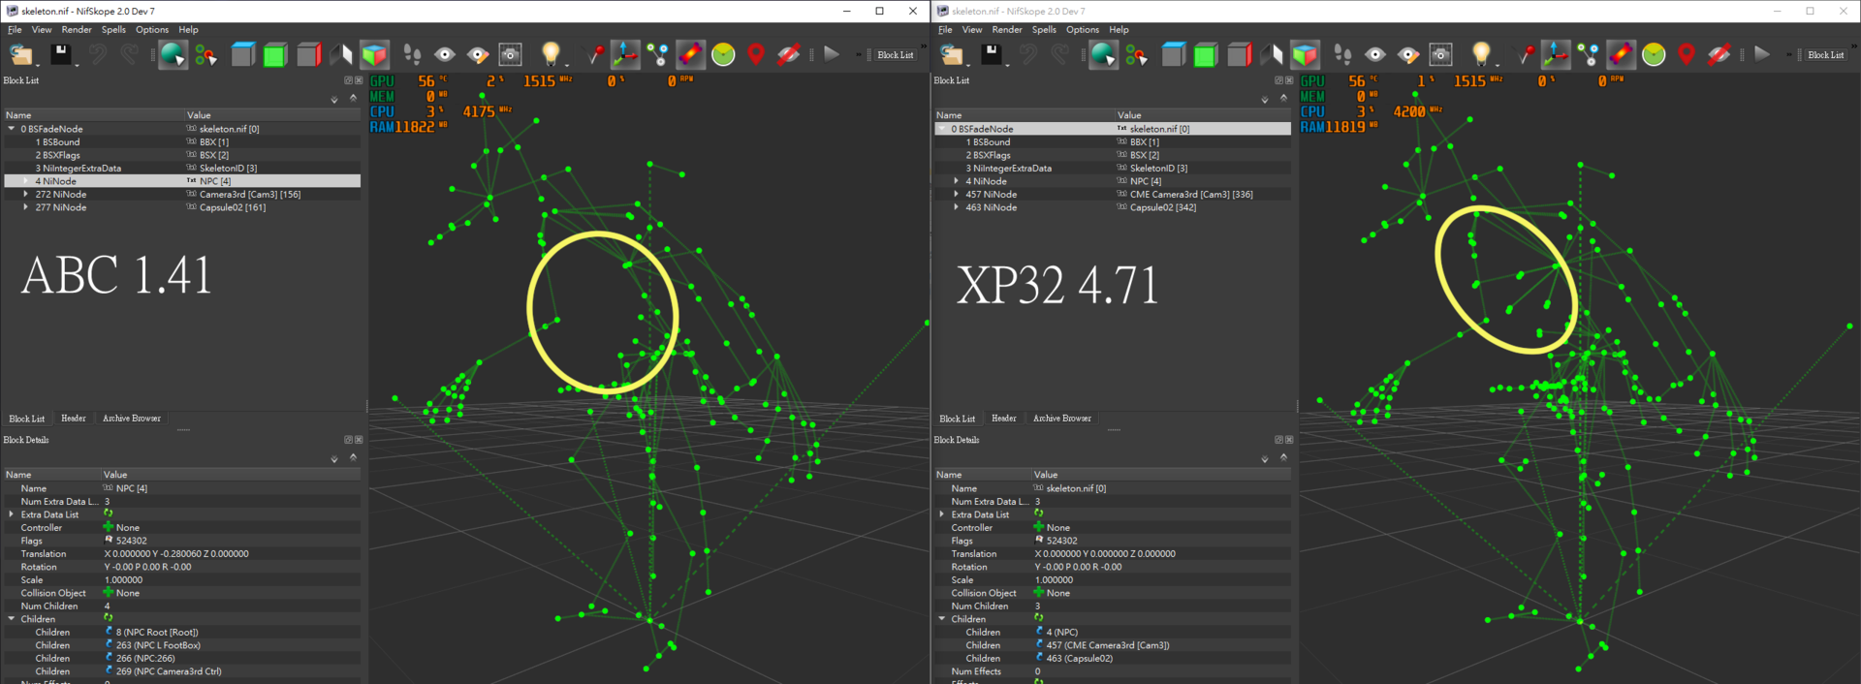1861x684 pixels.
Task: Collapse 0 BSFadeNode in left window tree
Action: click(x=12, y=129)
